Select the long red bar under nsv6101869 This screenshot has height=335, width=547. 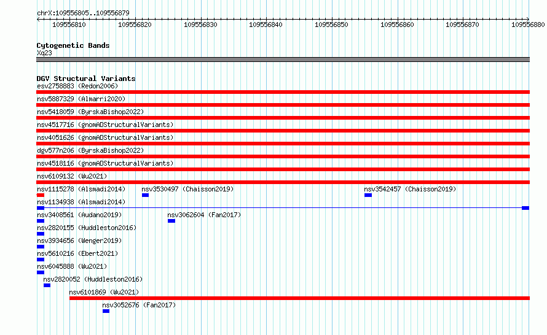tap(300, 298)
